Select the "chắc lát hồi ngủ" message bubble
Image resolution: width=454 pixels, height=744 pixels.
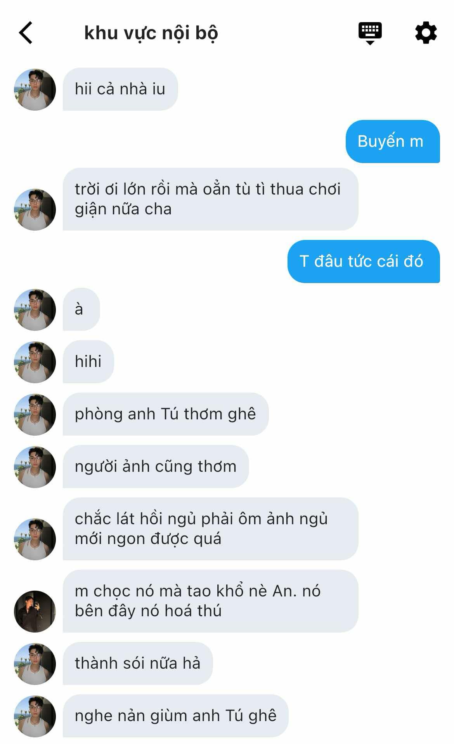210,529
